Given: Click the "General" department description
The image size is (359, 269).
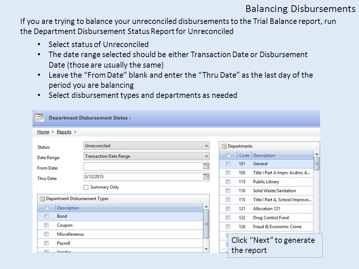Looking at the screenshot, I should (x=260, y=164).
